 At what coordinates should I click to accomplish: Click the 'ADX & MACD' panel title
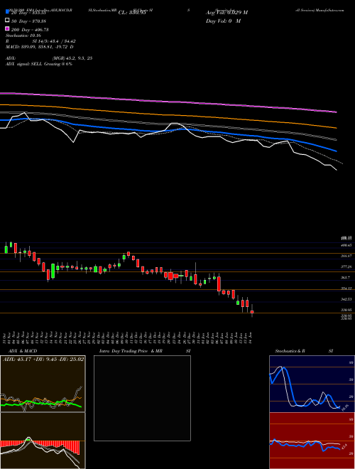[x=23, y=351]
